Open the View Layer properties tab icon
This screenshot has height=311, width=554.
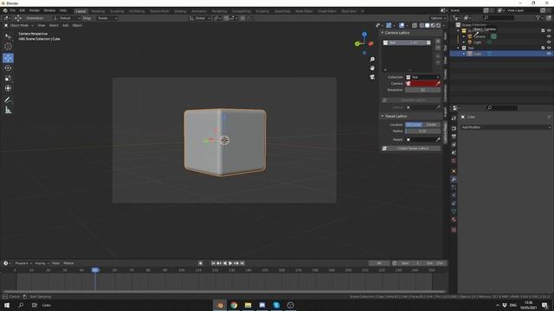tap(454, 144)
